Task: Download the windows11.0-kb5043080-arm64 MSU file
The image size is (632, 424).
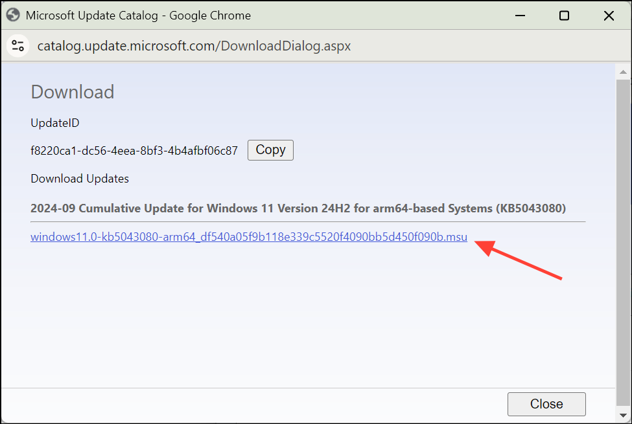Action: 248,237
